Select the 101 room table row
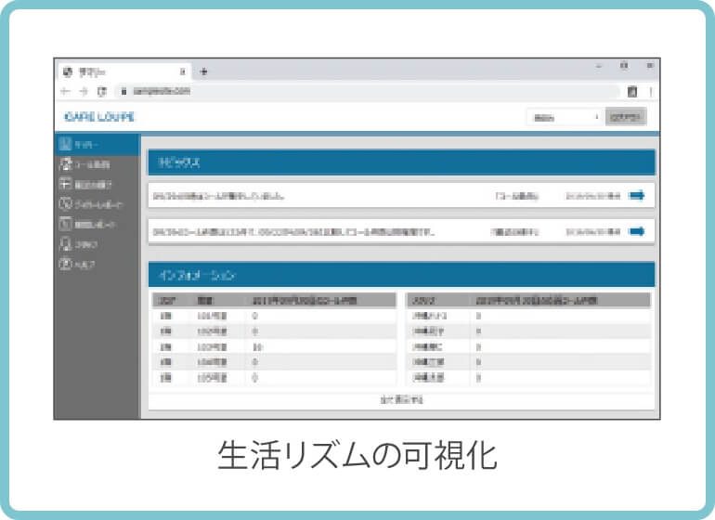This screenshot has height=520, width=715. pyautogui.click(x=275, y=316)
